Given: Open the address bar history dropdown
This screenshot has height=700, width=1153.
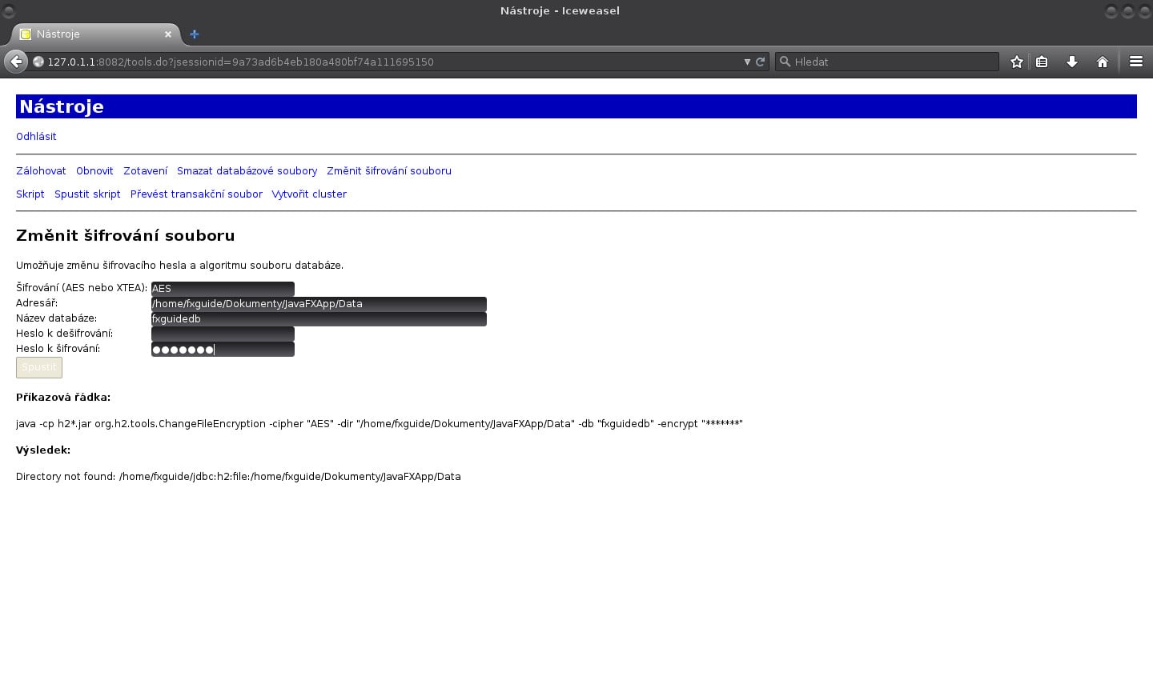Looking at the screenshot, I should (x=746, y=62).
